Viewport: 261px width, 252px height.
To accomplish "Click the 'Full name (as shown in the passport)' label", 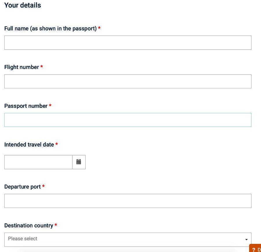I will point(50,28).
